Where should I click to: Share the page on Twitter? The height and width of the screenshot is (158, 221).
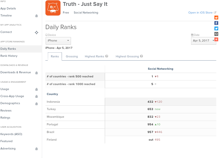216,29
